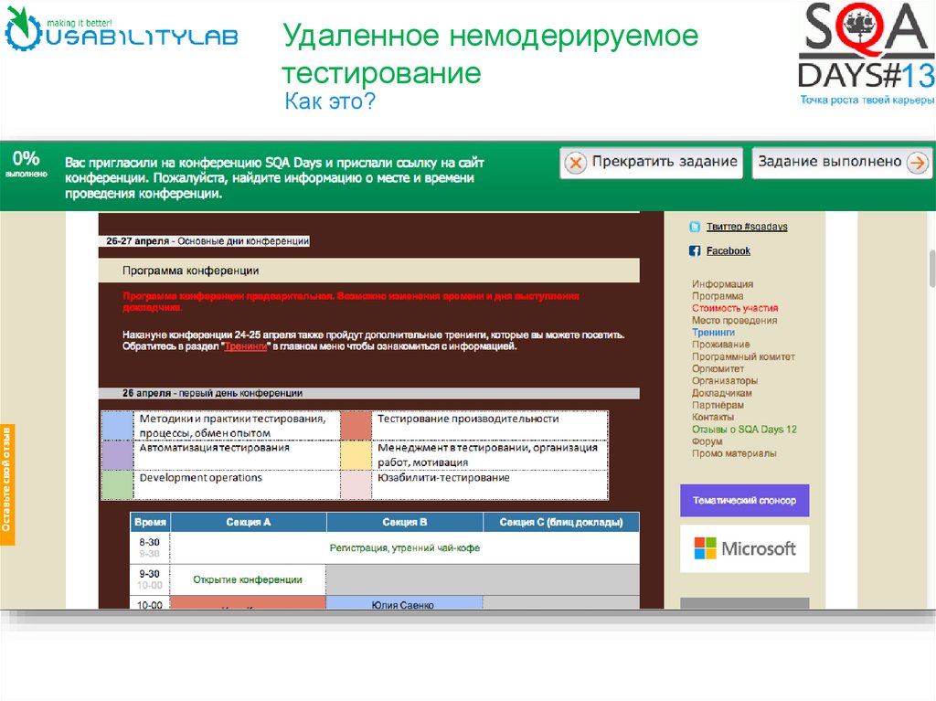Click the Задание выполнено button
This screenshot has width=936, height=701.
[x=842, y=163]
